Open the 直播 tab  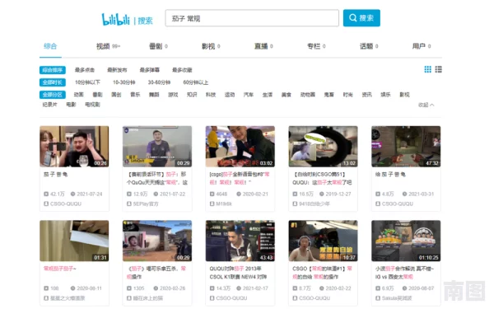[x=263, y=46]
